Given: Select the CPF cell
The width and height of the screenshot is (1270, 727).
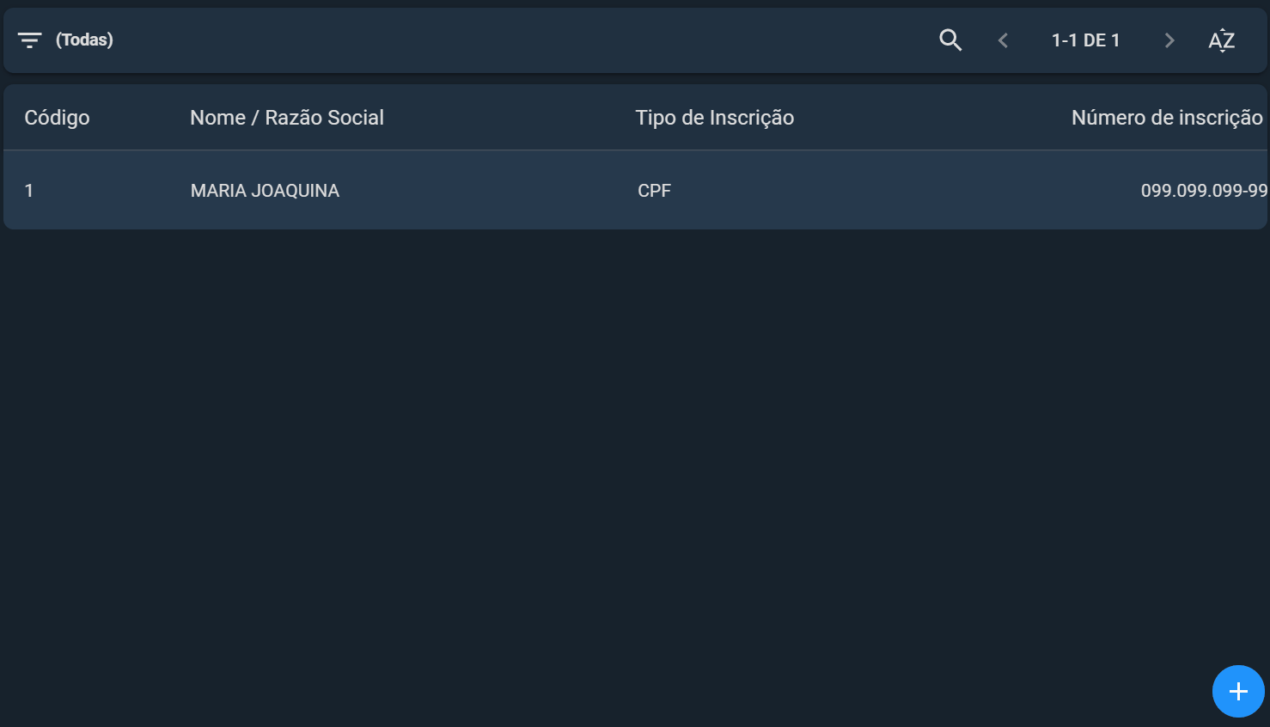Looking at the screenshot, I should coord(654,191).
